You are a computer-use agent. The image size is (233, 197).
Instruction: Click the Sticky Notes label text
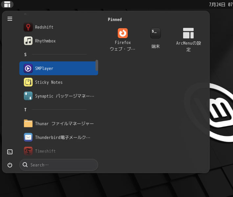(x=49, y=82)
